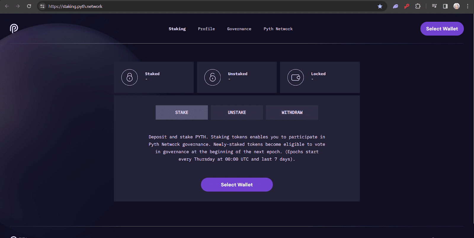
Task: Open the Profile nav item
Action: coord(206,29)
